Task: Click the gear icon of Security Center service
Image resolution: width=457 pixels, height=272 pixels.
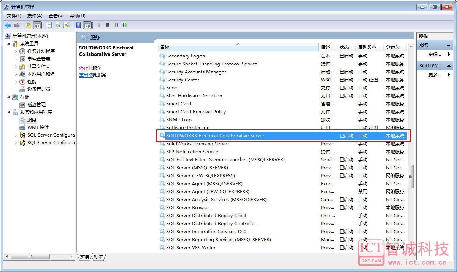Action: pyautogui.click(x=162, y=80)
